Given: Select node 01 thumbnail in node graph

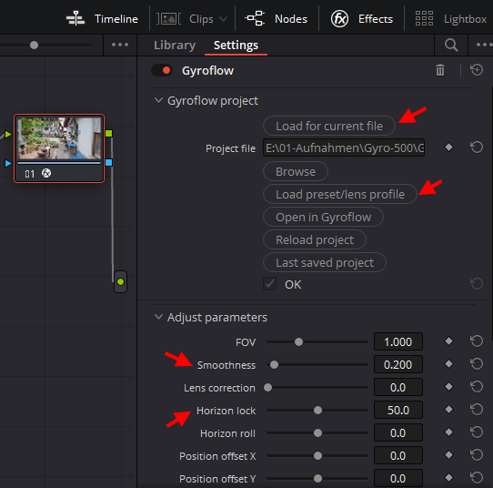Looking at the screenshot, I should click(x=59, y=138).
